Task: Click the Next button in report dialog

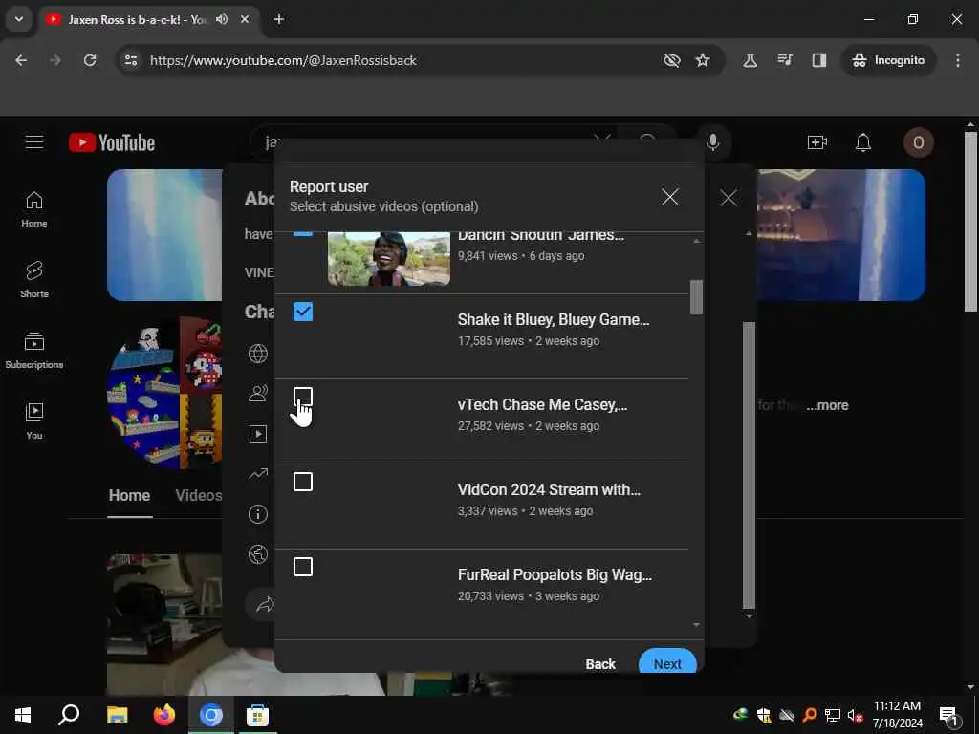Action: (667, 661)
